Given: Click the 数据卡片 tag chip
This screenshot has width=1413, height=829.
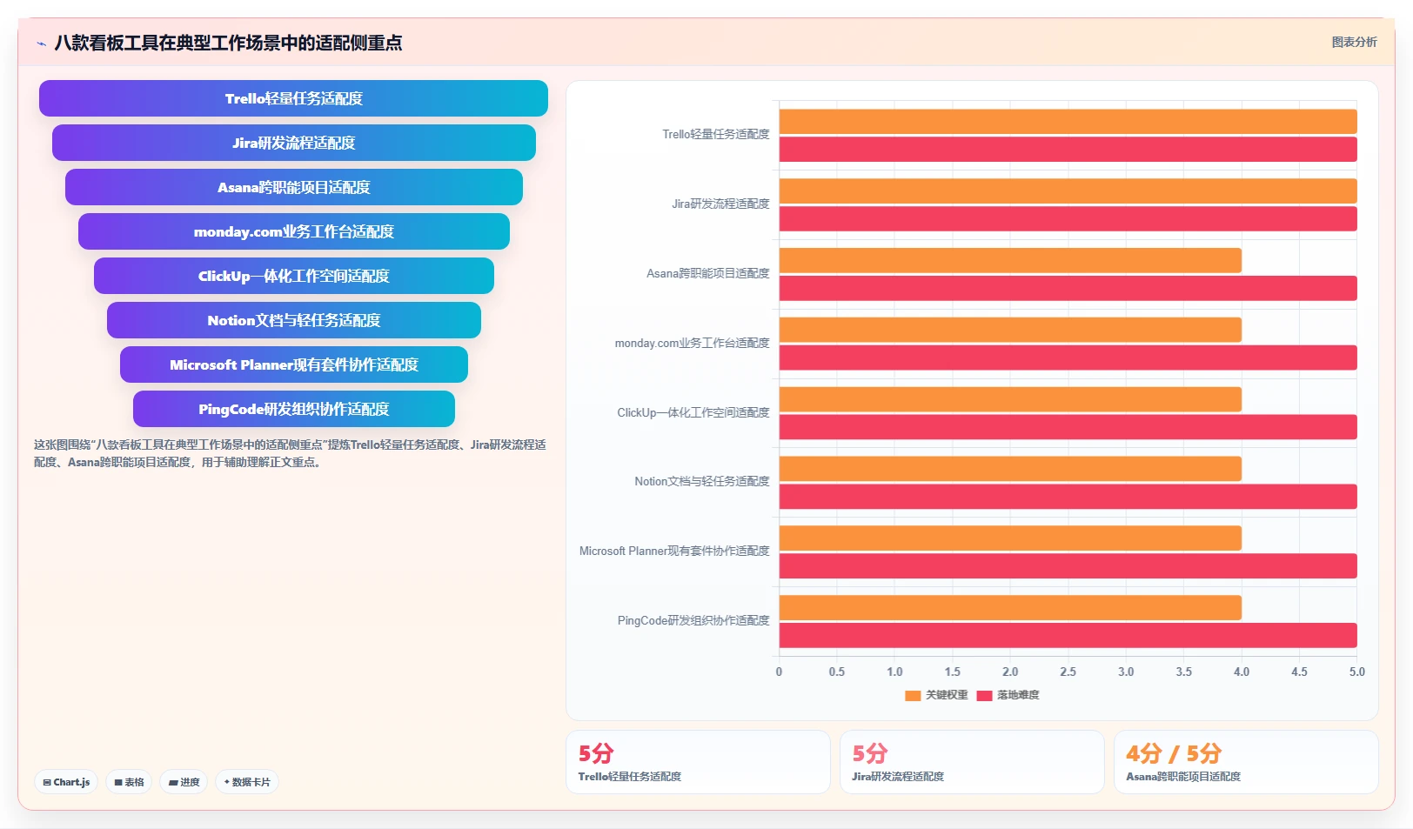Looking at the screenshot, I should tap(247, 782).
